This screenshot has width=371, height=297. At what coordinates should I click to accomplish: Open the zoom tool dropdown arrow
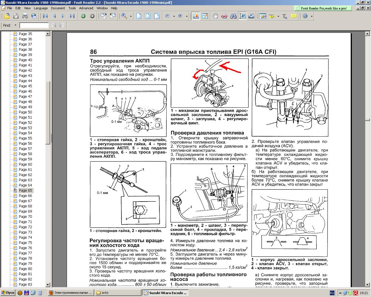(x=131, y=16)
